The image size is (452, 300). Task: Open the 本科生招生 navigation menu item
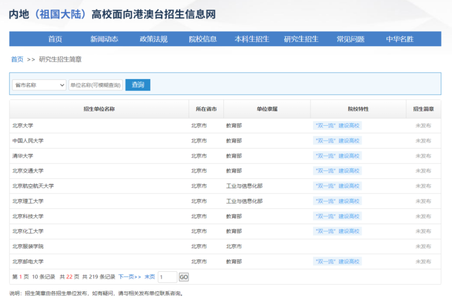point(252,39)
